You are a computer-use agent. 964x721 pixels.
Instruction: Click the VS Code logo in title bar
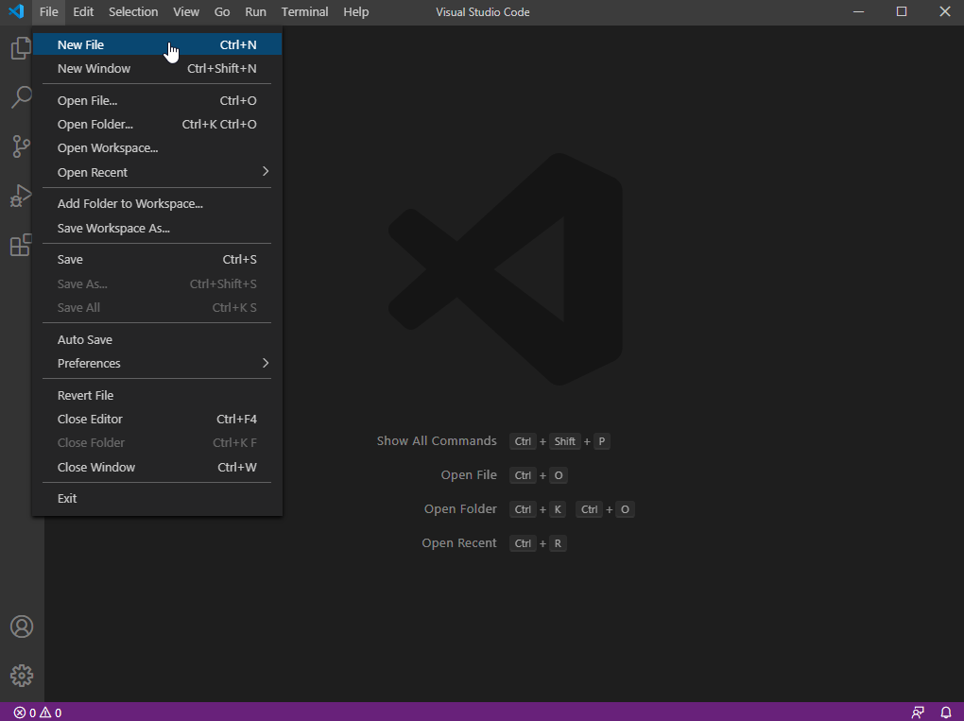click(16, 12)
